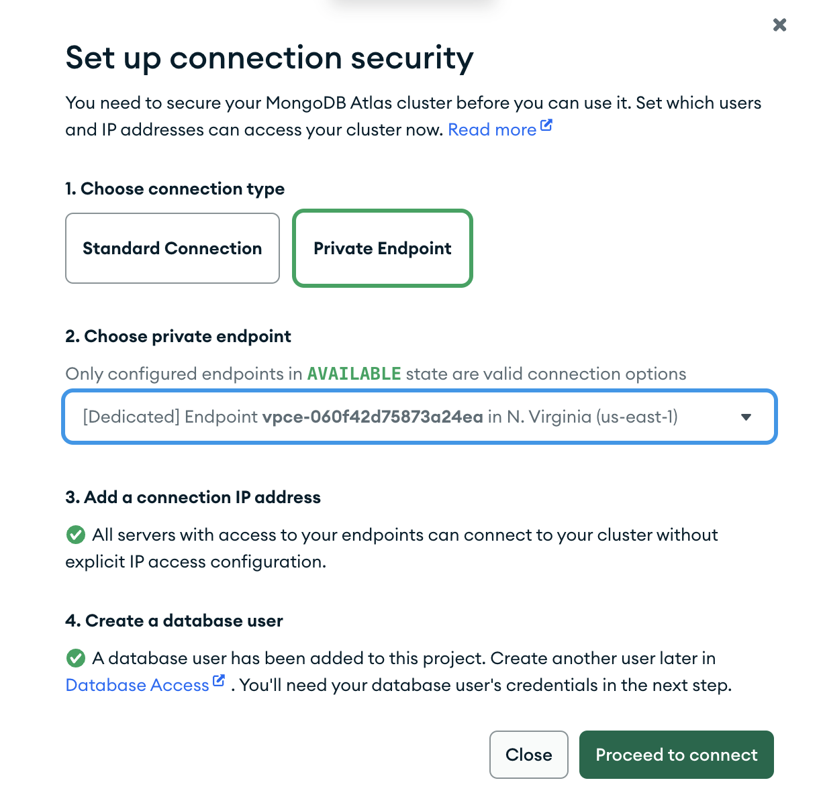Image resolution: width=823 pixels, height=805 pixels.
Task: Click the Add a connection IP address heading
Action: [x=193, y=497]
